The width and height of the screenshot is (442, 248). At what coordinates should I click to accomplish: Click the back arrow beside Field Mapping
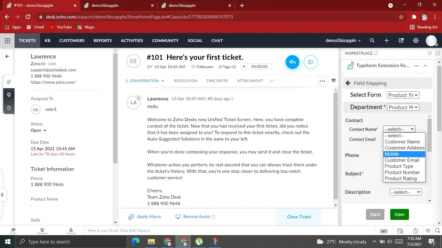[348, 83]
